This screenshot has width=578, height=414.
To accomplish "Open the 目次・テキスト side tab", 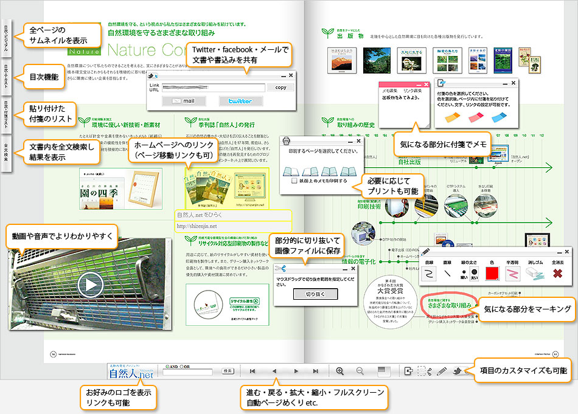I will click(6, 76).
